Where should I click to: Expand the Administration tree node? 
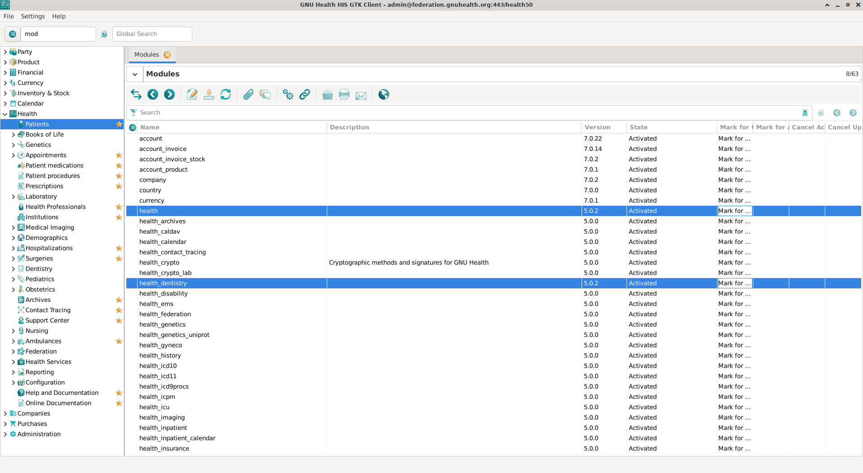pos(5,434)
